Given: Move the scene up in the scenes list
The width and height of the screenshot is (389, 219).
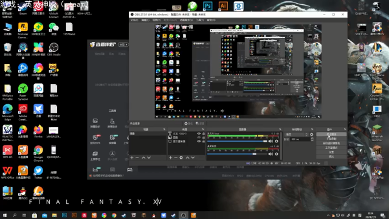Looking at the screenshot, I should pyautogui.click(x=143, y=158).
